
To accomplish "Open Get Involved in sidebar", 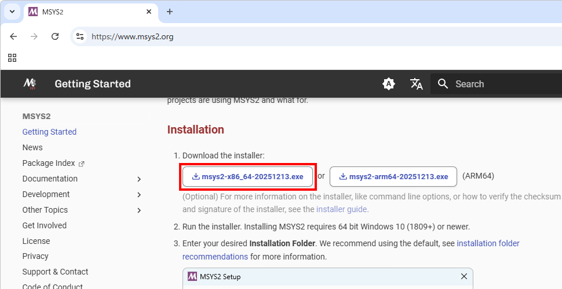I will (45, 225).
